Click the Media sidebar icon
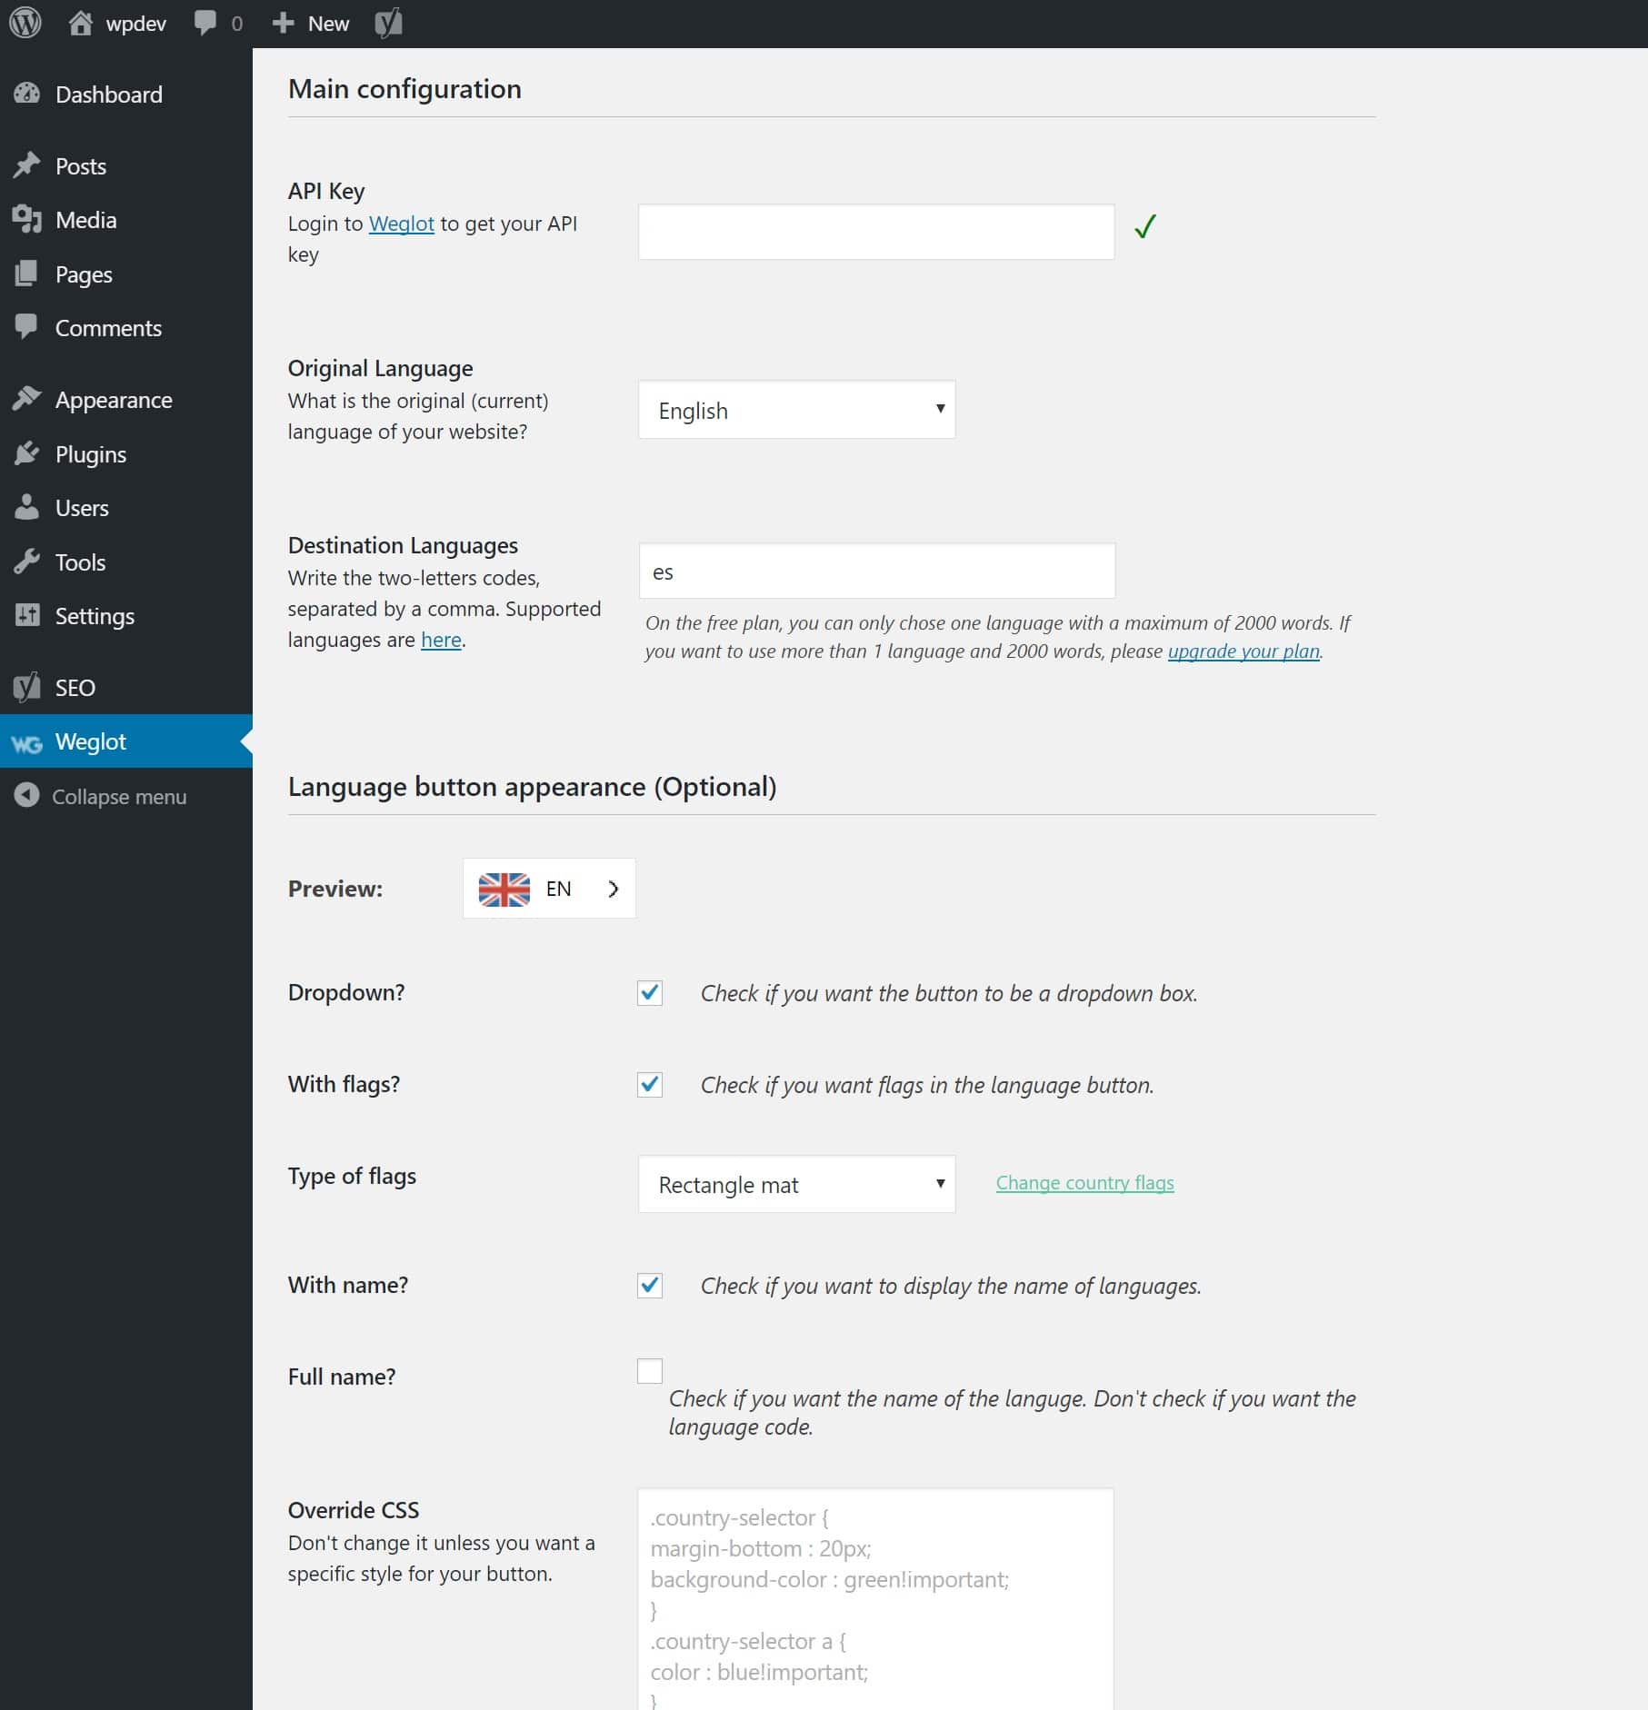Image resolution: width=1648 pixels, height=1710 pixels. pyautogui.click(x=27, y=219)
